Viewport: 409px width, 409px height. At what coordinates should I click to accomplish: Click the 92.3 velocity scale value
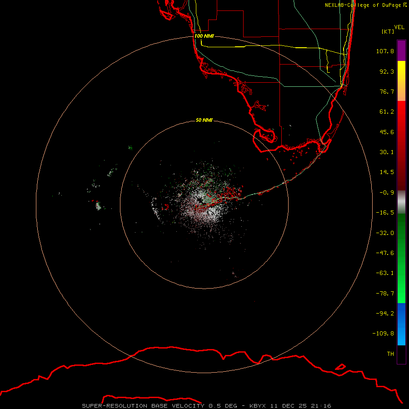pyautogui.click(x=387, y=71)
